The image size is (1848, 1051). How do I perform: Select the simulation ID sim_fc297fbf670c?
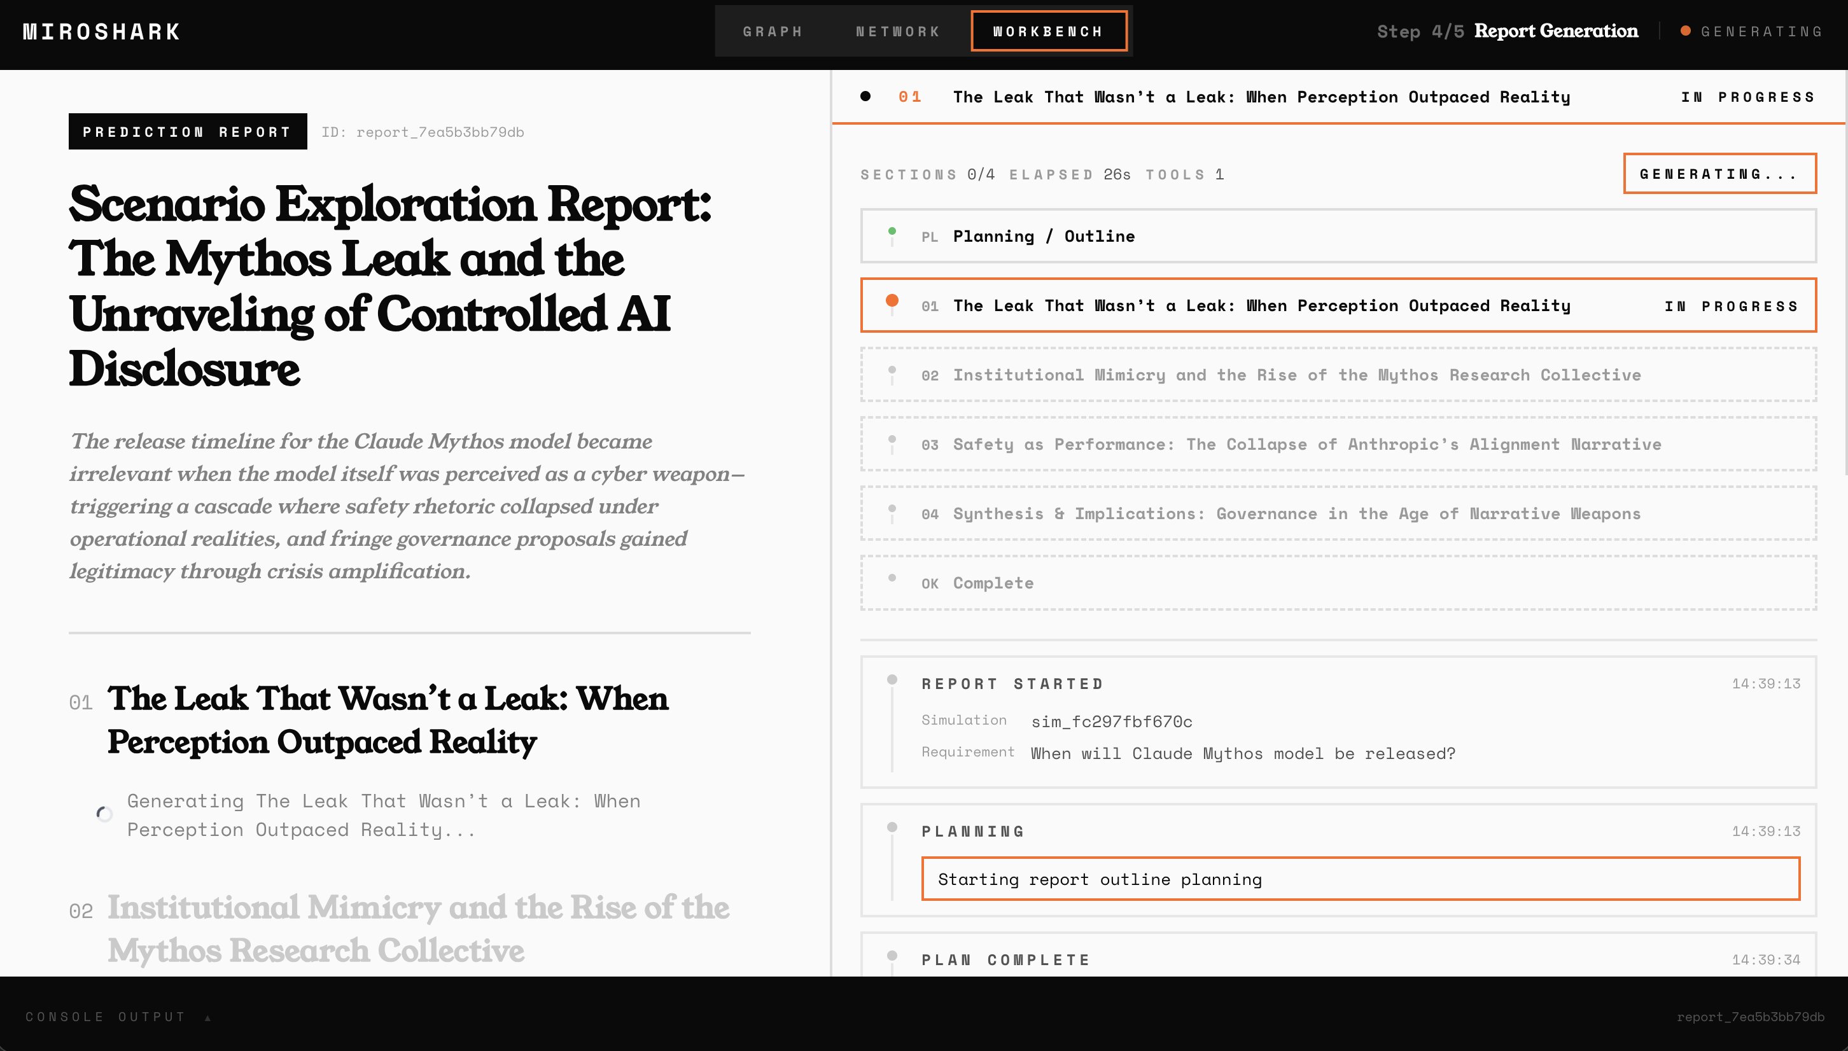(x=1112, y=721)
